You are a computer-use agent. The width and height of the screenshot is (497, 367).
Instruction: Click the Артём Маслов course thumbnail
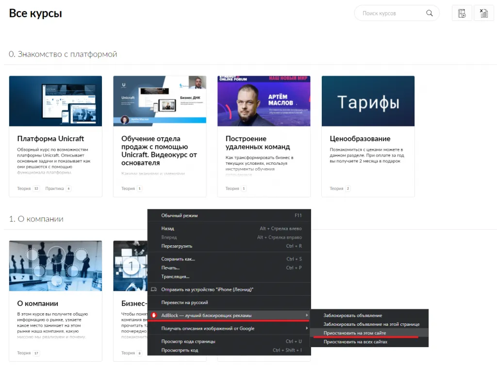coord(264,101)
